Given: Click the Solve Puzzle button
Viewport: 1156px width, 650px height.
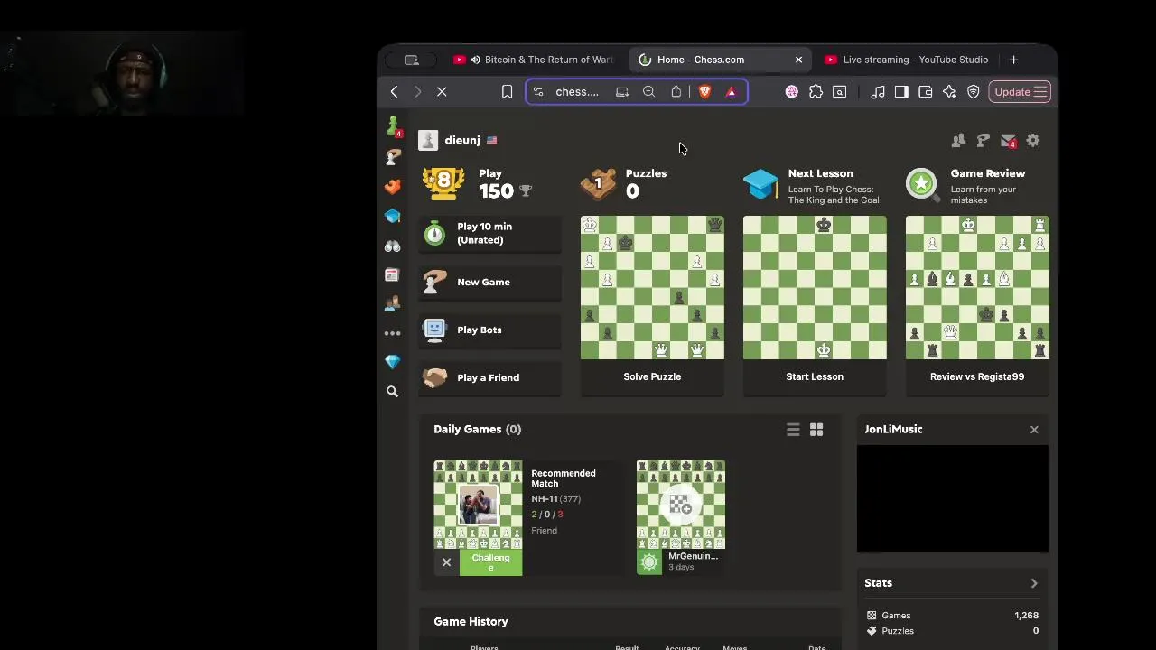Looking at the screenshot, I should tap(652, 376).
